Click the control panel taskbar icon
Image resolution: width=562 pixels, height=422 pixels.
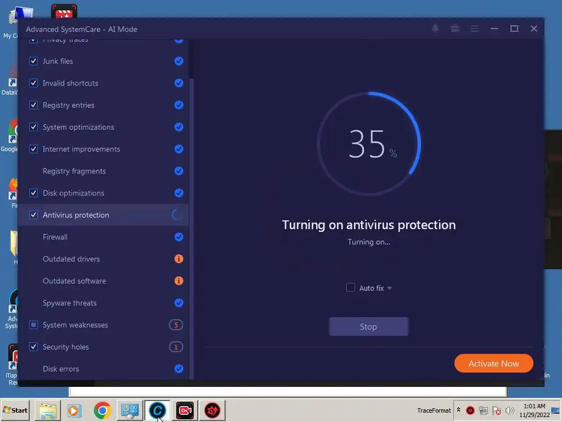pyautogui.click(x=130, y=410)
